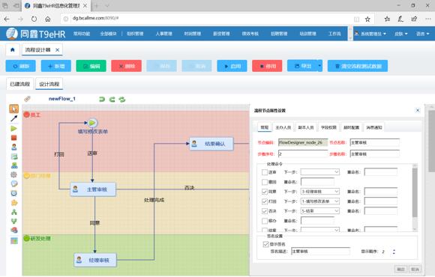Expand the 导出 button dropdown arrow
Viewport: 435px width, 277px height.
pyautogui.click(x=319, y=66)
